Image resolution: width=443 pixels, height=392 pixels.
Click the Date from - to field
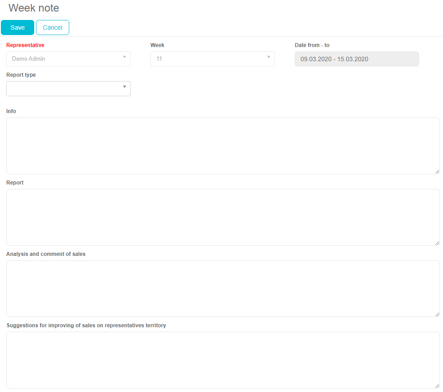tap(356, 59)
